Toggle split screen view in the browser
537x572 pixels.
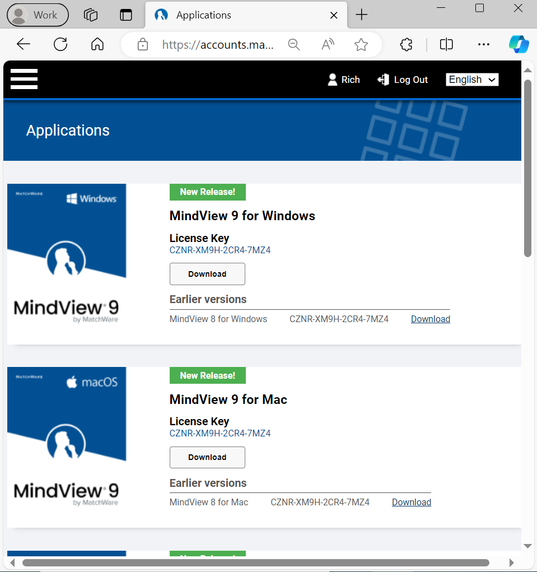point(446,44)
